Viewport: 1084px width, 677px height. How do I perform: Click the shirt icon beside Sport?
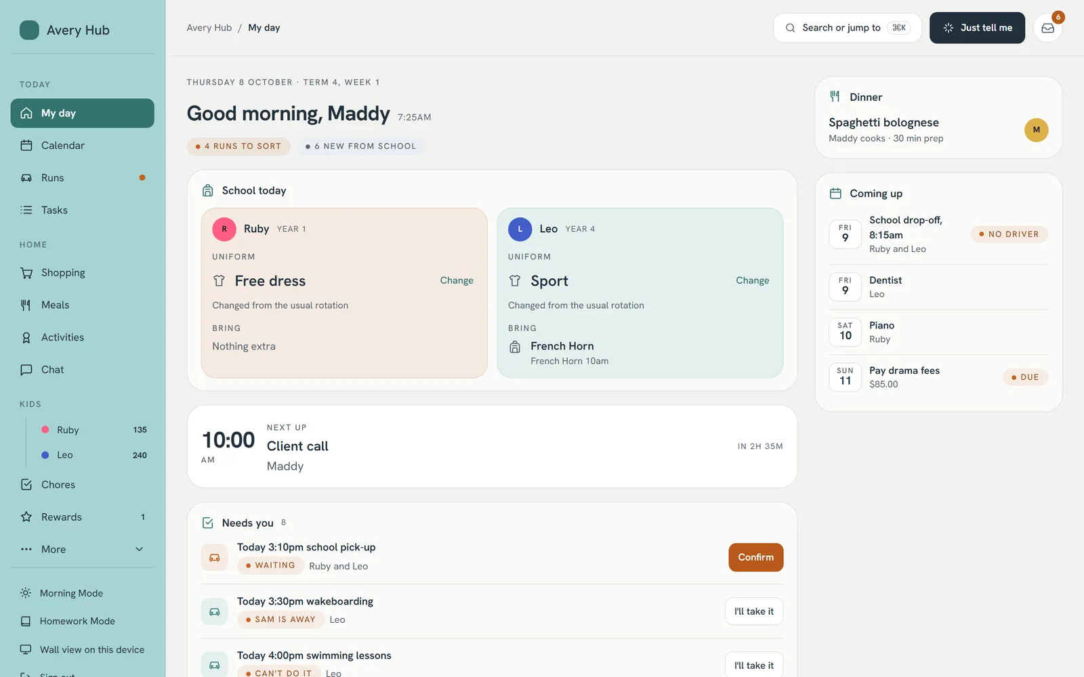point(515,281)
